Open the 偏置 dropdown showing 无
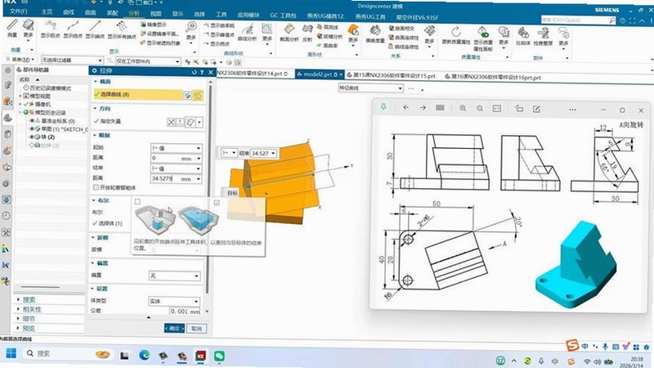Image resolution: width=654 pixels, height=368 pixels. (x=174, y=276)
